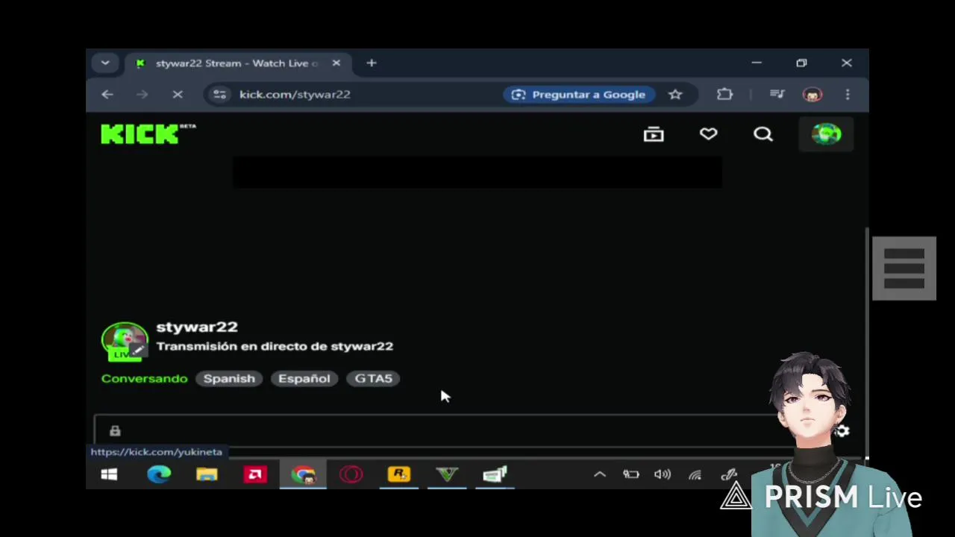The height and width of the screenshot is (537, 955).
Task: Open a new browser tab
Action: 372,63
